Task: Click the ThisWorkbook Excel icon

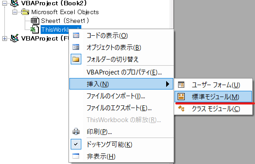Action: pos(34,30)
